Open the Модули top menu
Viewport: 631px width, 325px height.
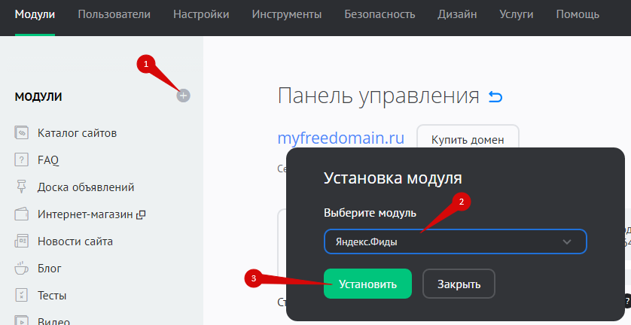click(x=35, y=14)
